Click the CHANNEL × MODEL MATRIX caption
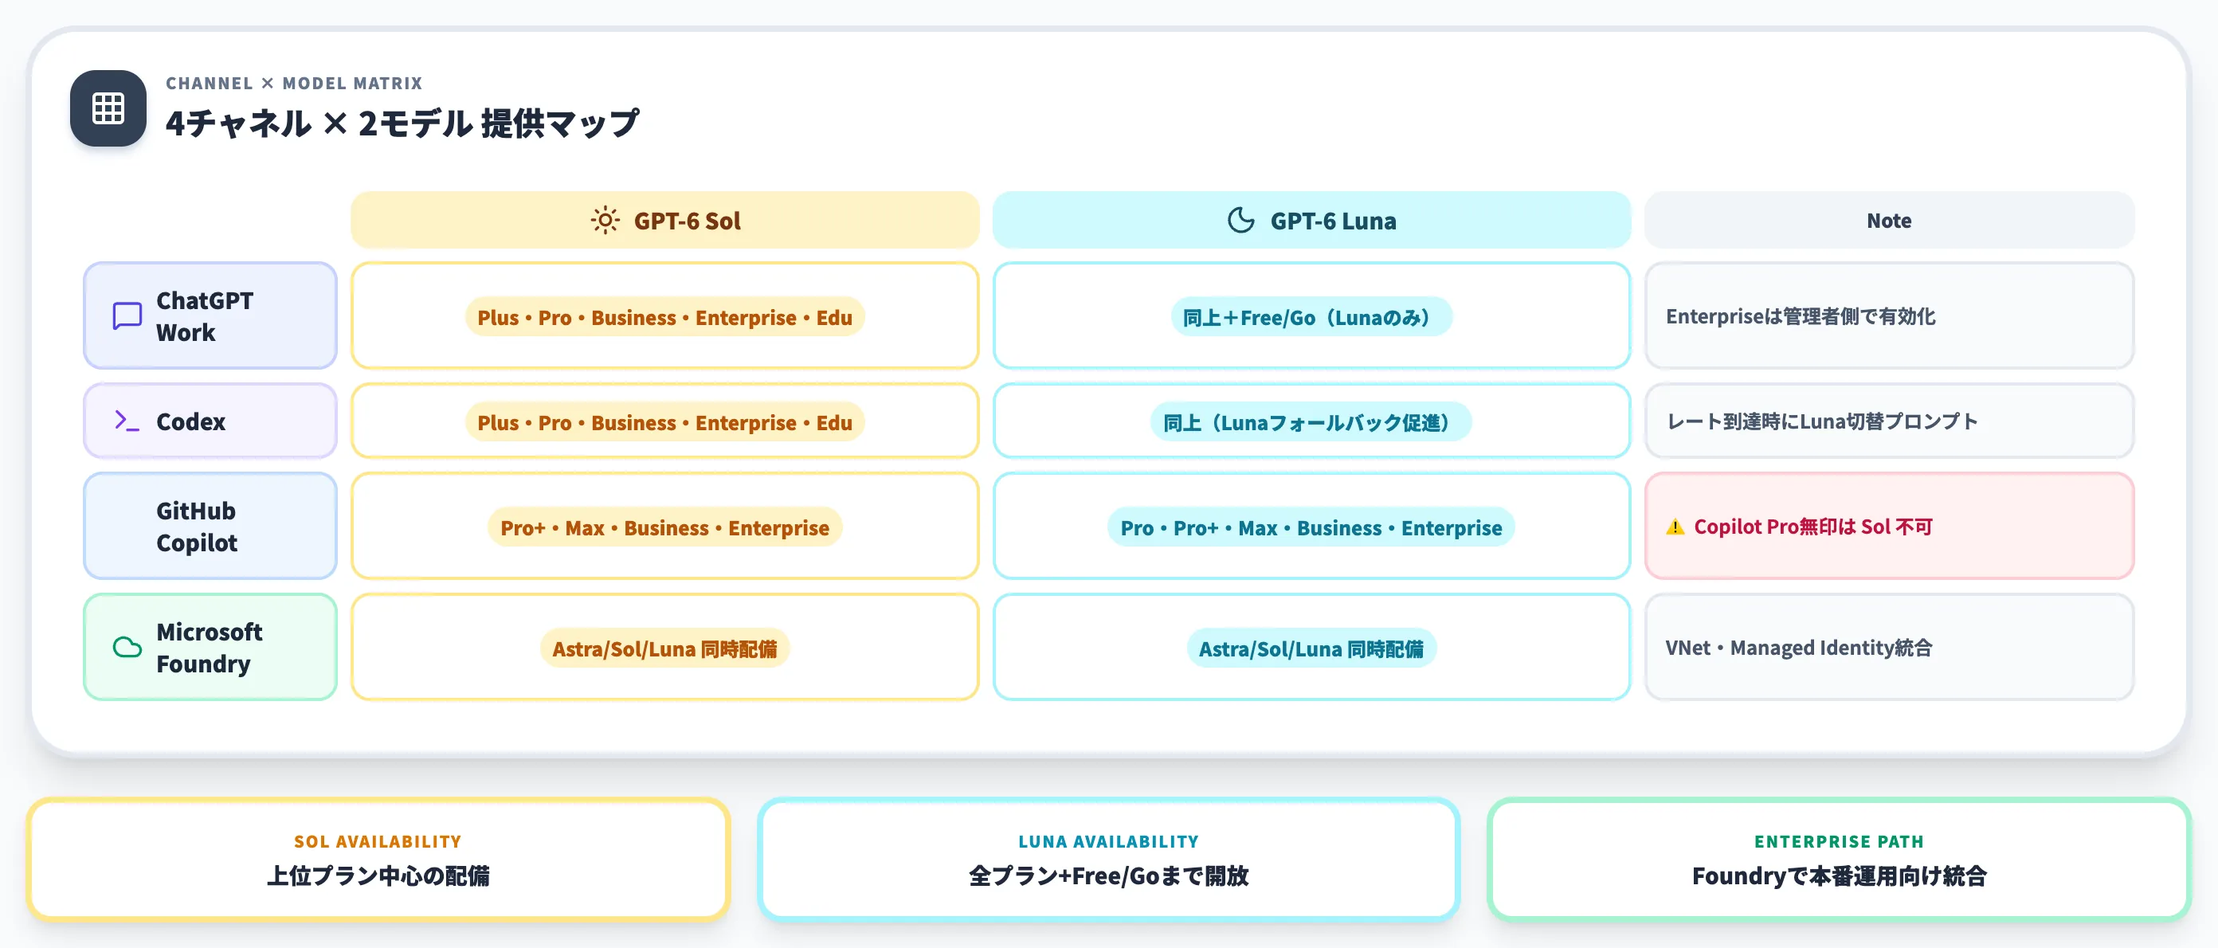2218x948 pixels. [295, 84]
